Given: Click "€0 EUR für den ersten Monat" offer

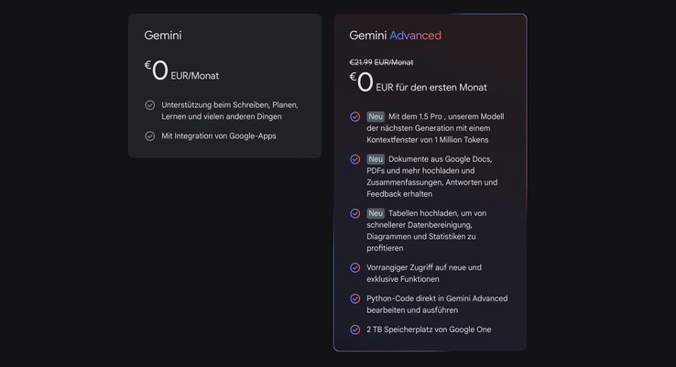Looking at the screenshot, I should point(418,84).
